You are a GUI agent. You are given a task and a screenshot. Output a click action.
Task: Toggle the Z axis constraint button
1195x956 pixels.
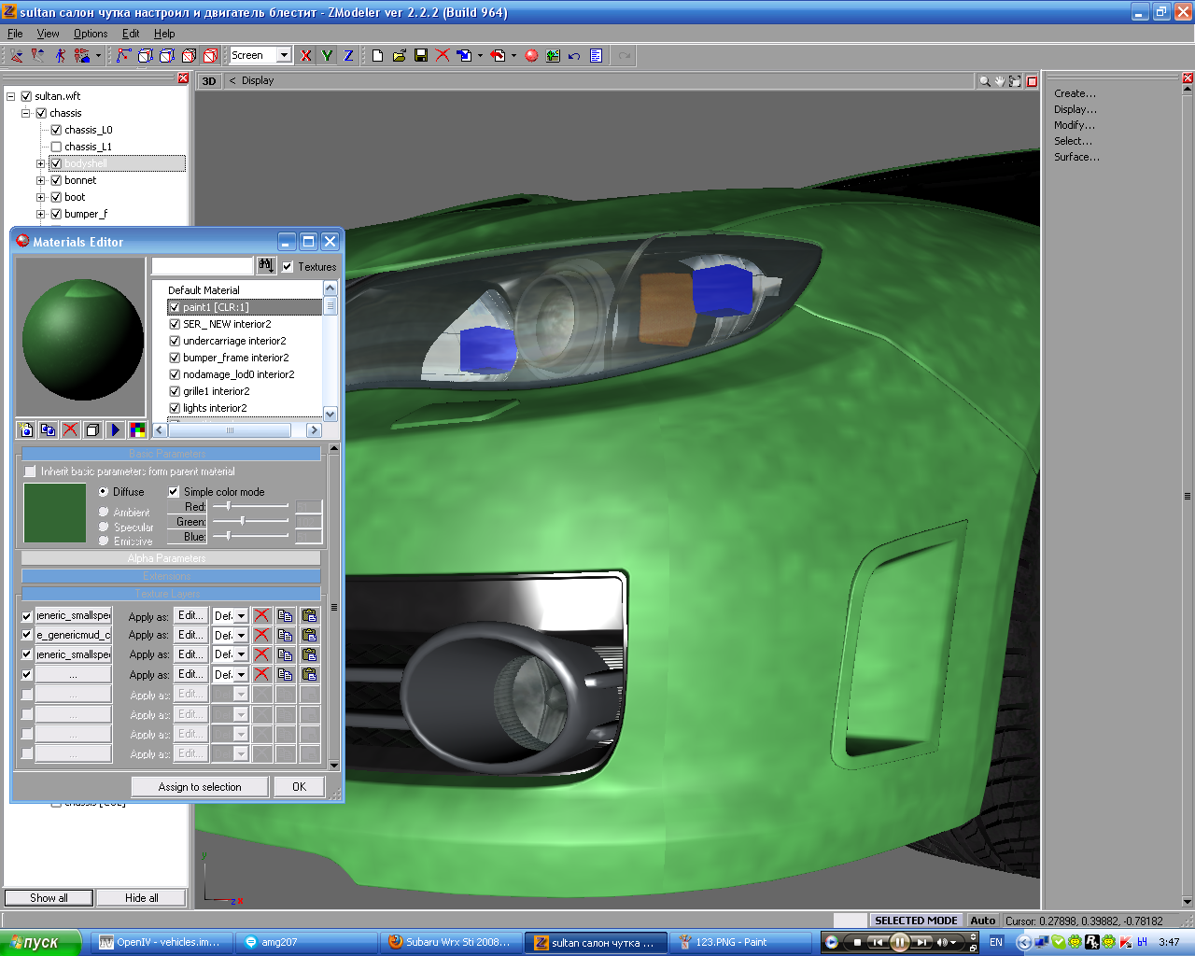(x=348, y=56)
